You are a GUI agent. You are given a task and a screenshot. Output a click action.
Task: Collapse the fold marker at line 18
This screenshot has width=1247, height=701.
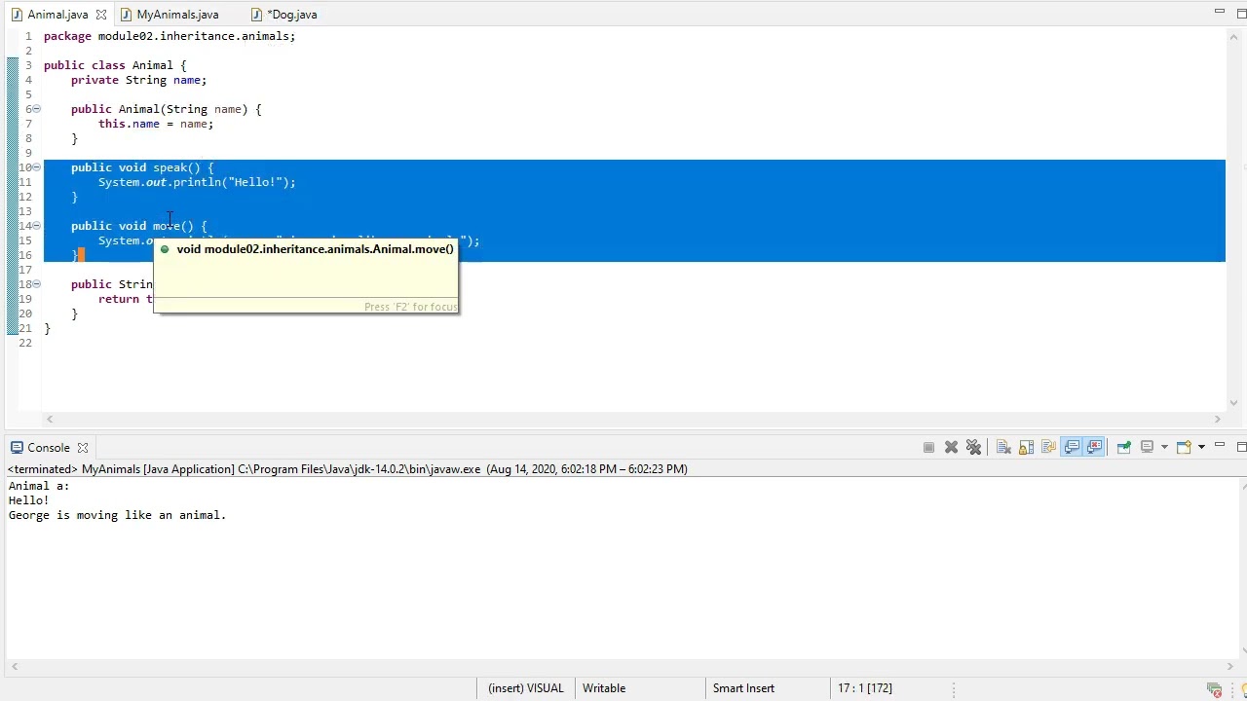point(37,284)
